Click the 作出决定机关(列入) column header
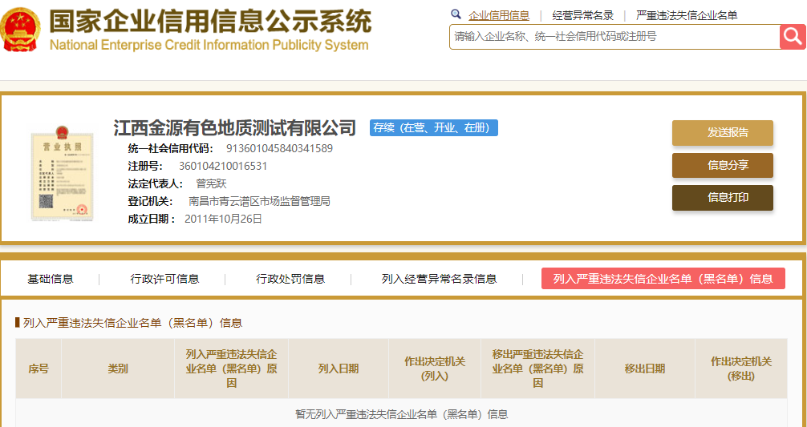Screen dimensions: 807x427 point(435,369)
